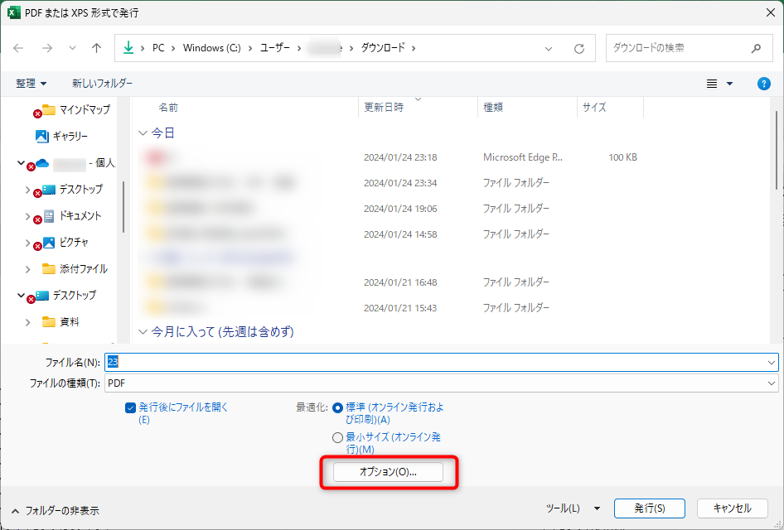The height and width of the screenshot is (530, 784).
Task: Create a 新しいフォルダー
Action: [102, 84]
